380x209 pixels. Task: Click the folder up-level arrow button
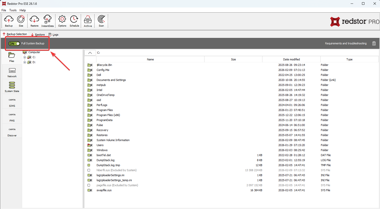coord(90,53)
